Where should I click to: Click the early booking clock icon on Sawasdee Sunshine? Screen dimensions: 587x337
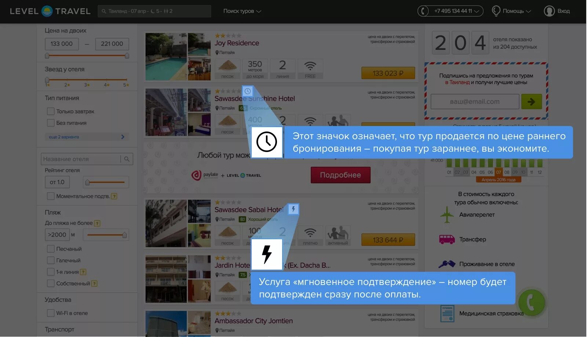pyautogui.click(x=248, y=91)
